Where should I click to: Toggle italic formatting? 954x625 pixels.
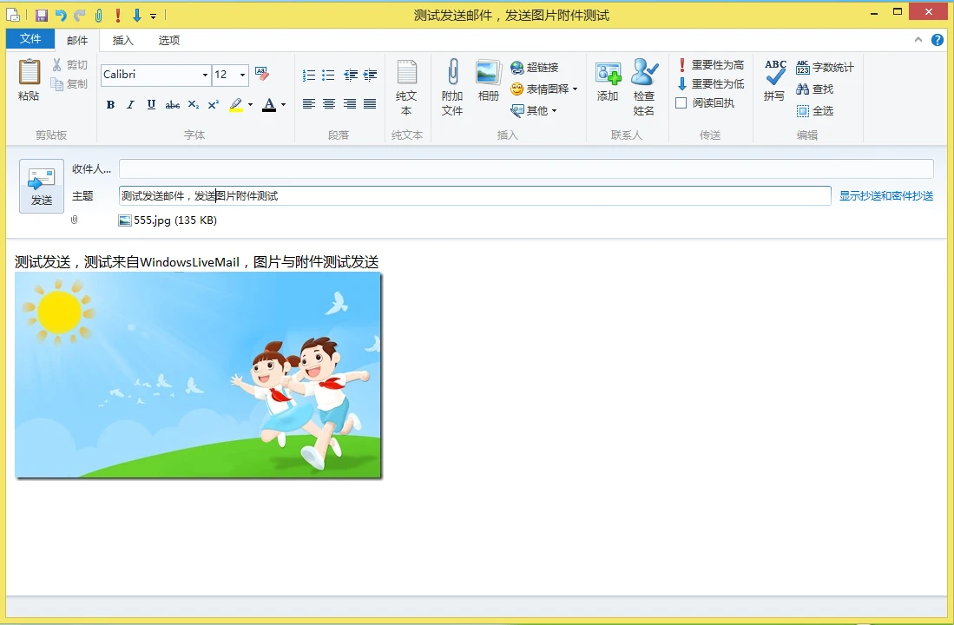pyautogui.click(x=130, y=105)
